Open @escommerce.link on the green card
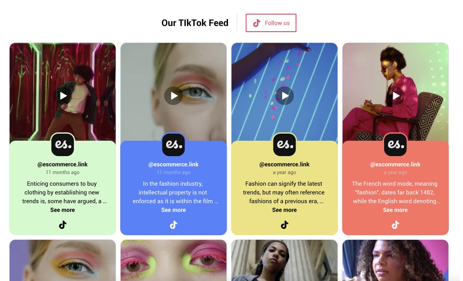Screen dimensions: 463x281 pos(63,164)
